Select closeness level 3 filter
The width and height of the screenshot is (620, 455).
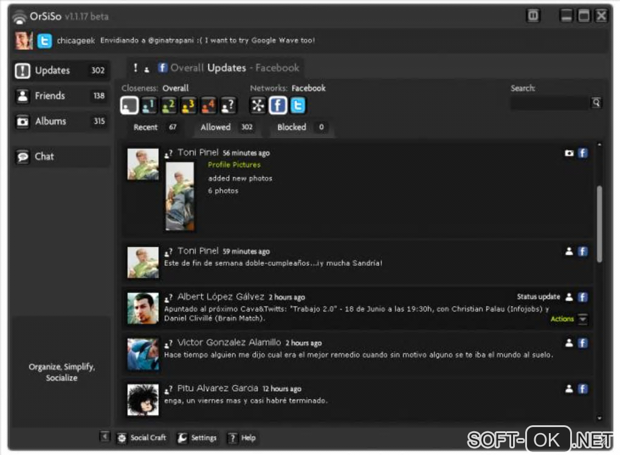(189, 106)
